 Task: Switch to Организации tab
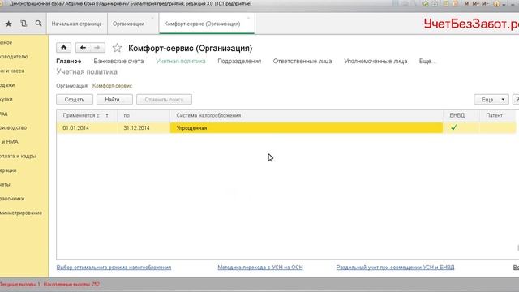point(128,24)
